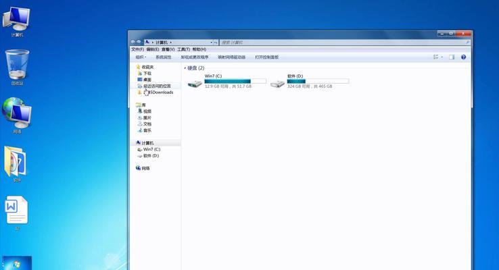This screenshot has width=499, height=270.
Task: Open 最近访问的位置 in the sidebar
Action: pyautogui.click(x=154, y=86)
